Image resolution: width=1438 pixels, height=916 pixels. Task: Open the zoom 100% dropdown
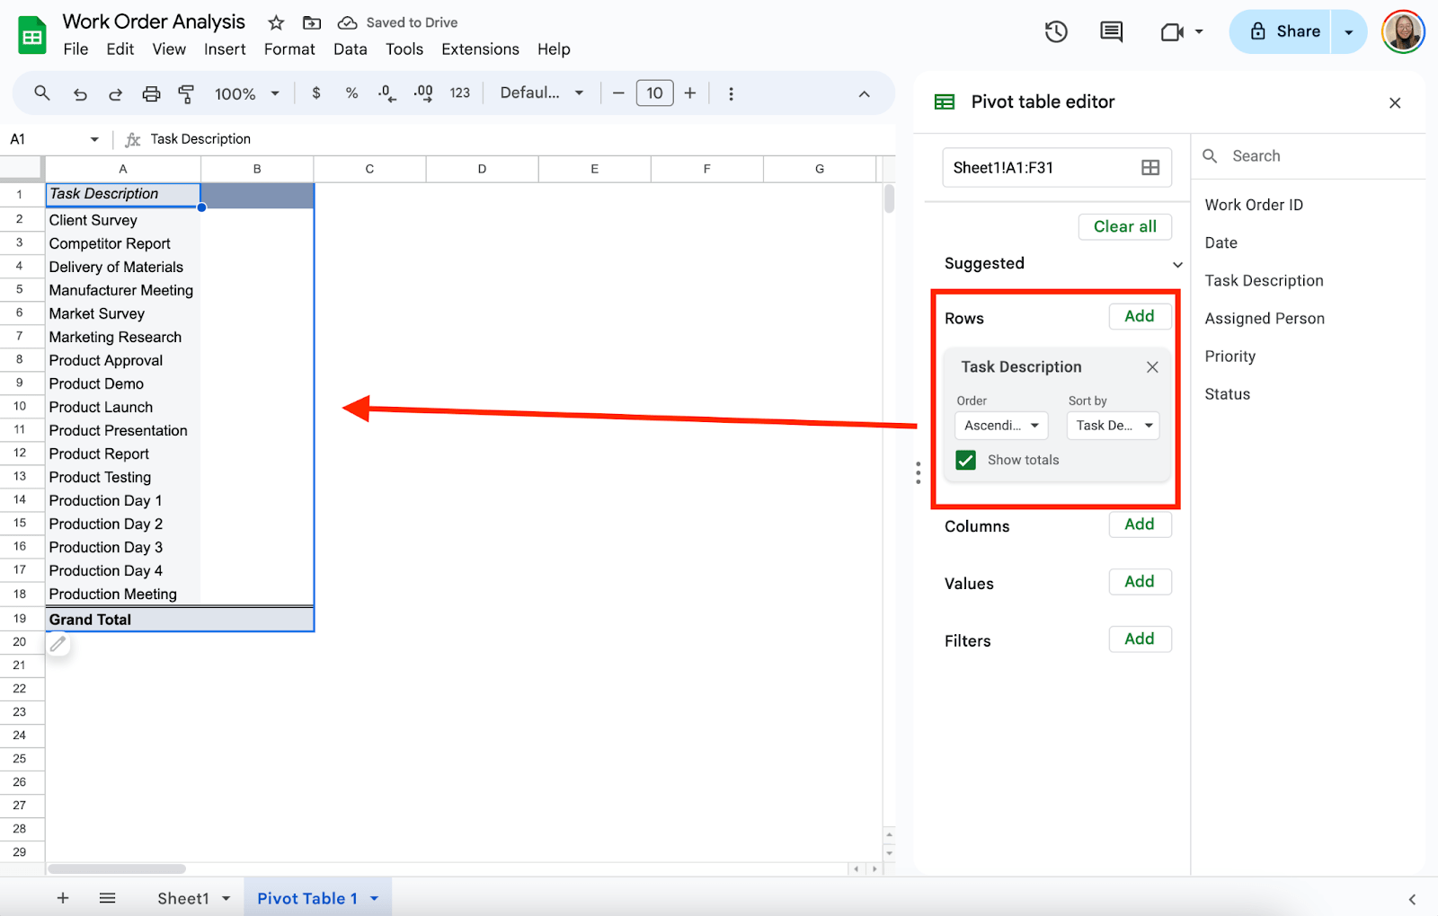246,93
